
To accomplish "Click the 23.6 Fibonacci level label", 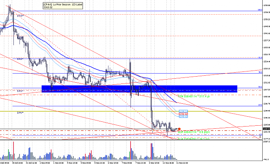I will pos(260,105).
